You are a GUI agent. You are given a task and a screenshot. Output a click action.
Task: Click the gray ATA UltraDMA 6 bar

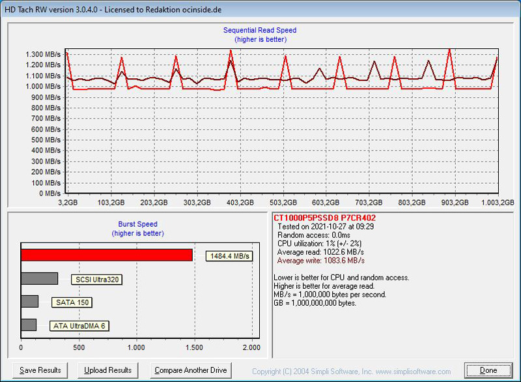[29, 325]
